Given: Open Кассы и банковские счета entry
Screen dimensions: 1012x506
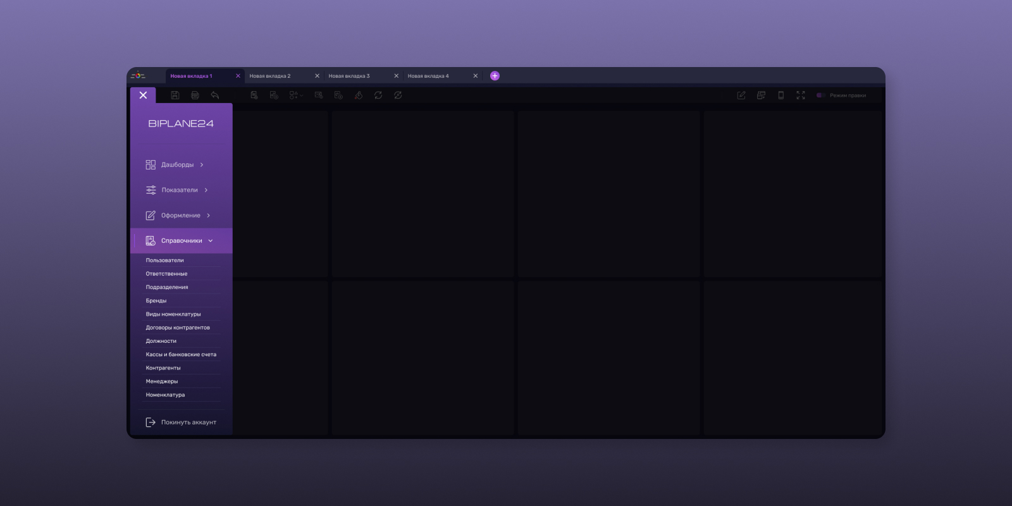Looking at the screenshot, I should click(x=182, y=354).
